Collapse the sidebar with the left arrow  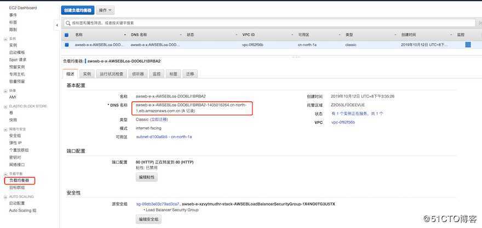[x=56, y=26]
